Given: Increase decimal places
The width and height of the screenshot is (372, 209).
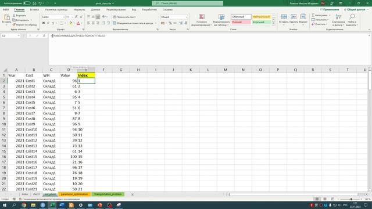Looking at the screenshot, I should coord(181,23).
